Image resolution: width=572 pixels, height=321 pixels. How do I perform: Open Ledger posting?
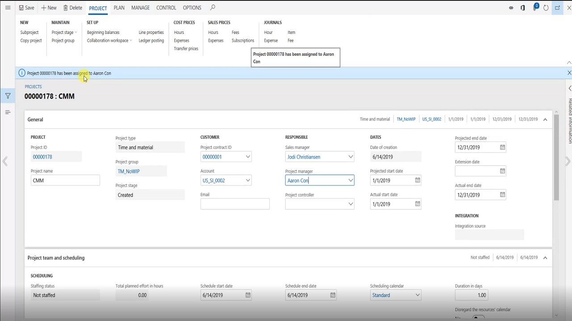click(x=151, y=41)
